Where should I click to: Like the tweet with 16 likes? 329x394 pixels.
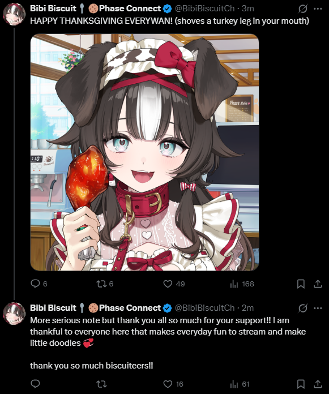click(168, 384)
